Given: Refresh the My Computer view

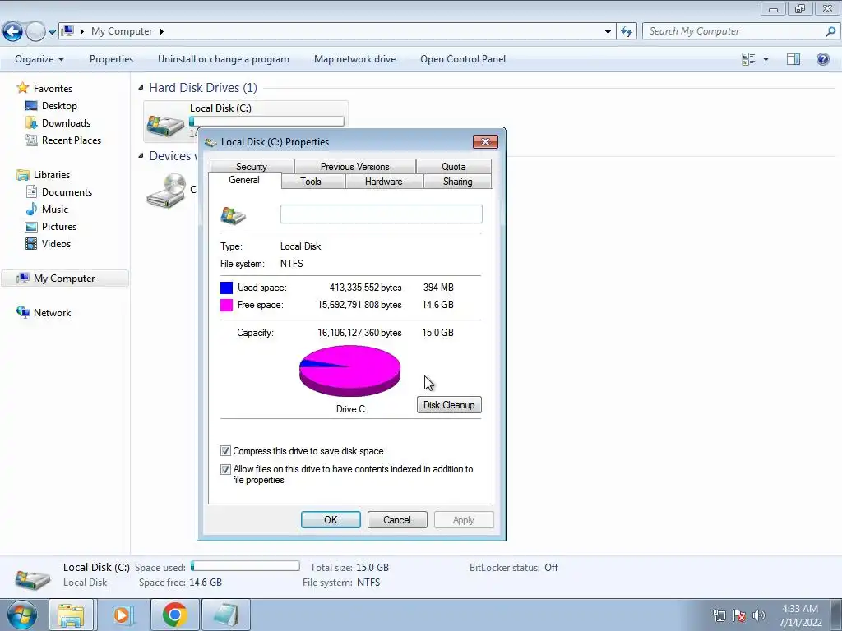Looking at the screenshot, I should pos(627,32).
